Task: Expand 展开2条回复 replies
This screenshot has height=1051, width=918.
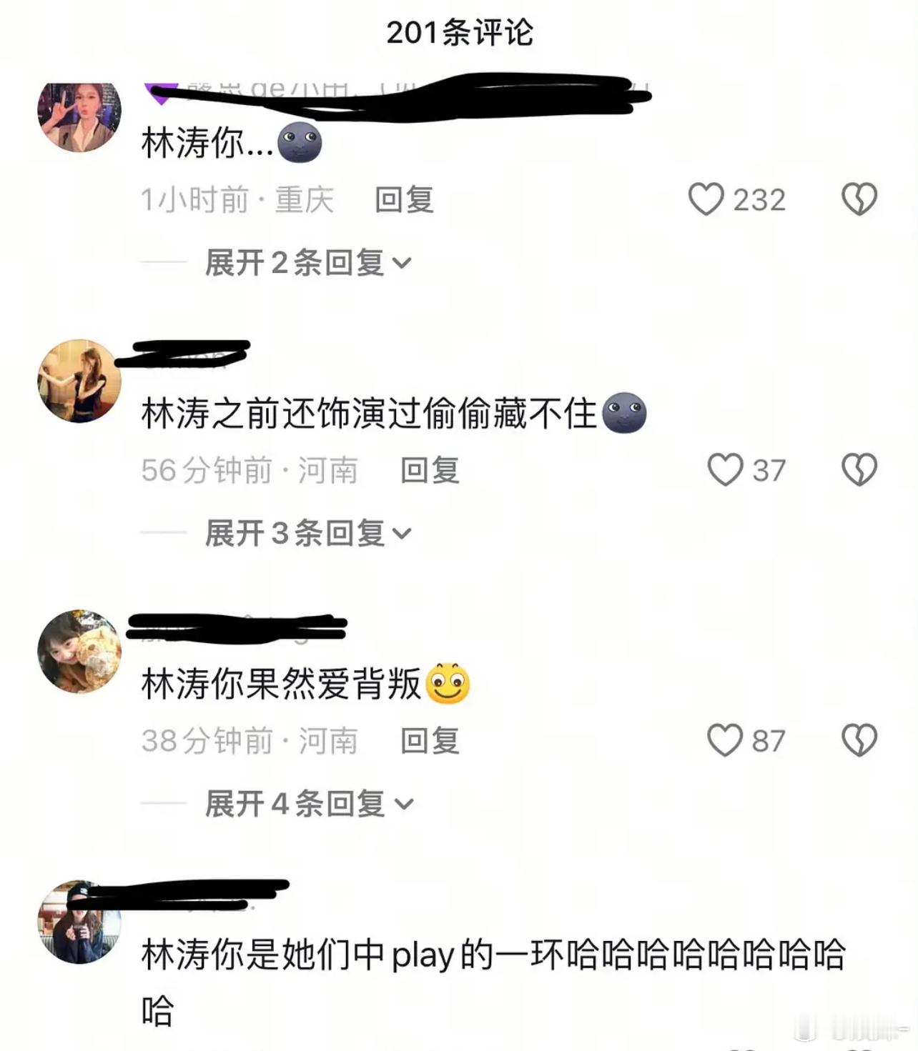Action: tap(309, 263)
